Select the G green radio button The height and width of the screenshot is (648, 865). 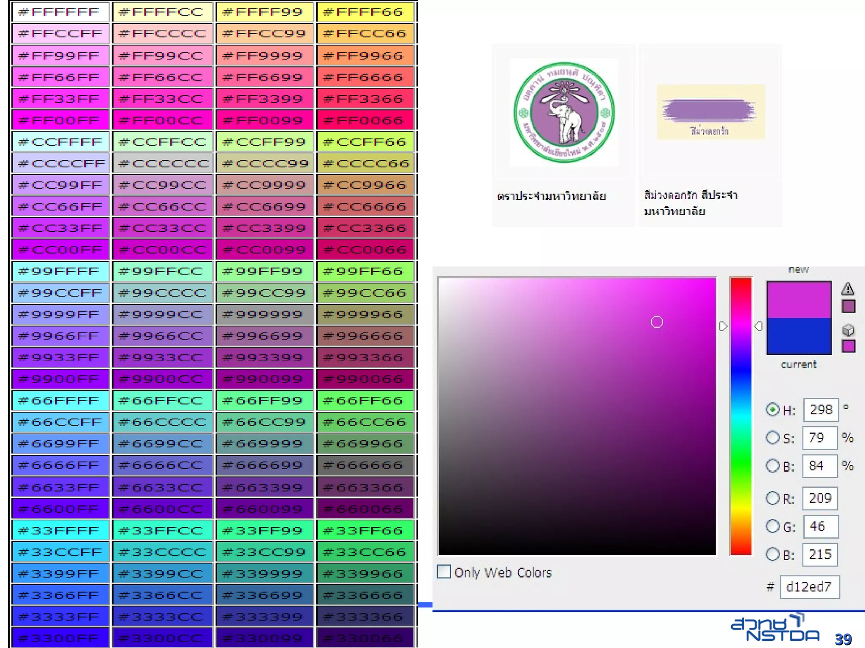point(772,526)
